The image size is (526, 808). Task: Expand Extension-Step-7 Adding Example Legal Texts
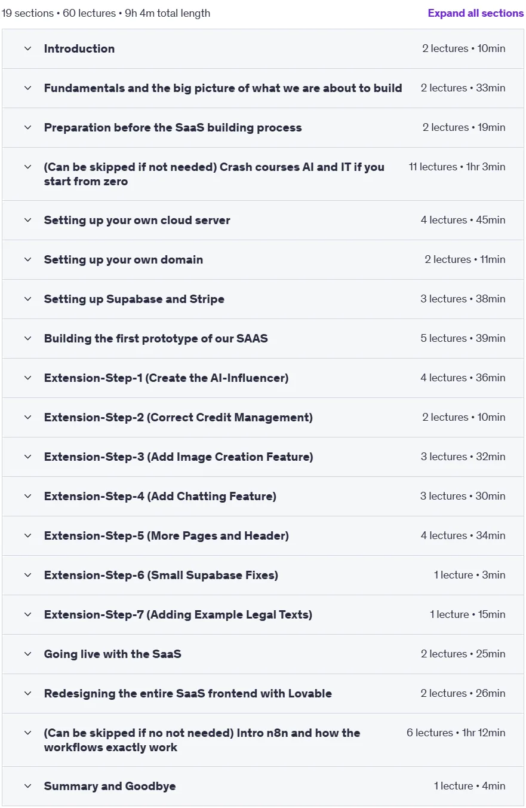[263, 614]
